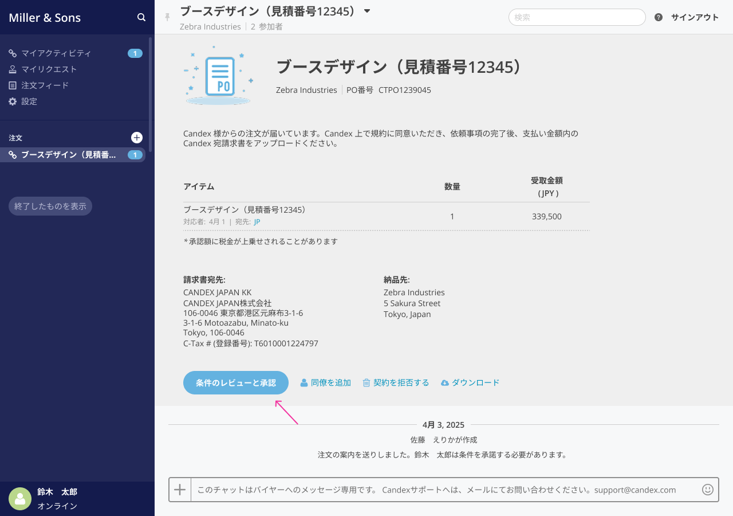The height and width of the screenshot is (516, 733).
Task: Click 契約を拒否する link
Action: point(396,383)
